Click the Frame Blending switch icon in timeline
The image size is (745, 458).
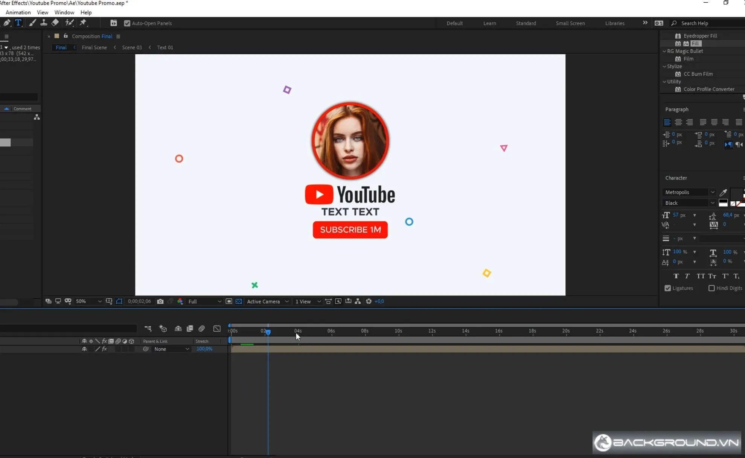coord(190,329)
